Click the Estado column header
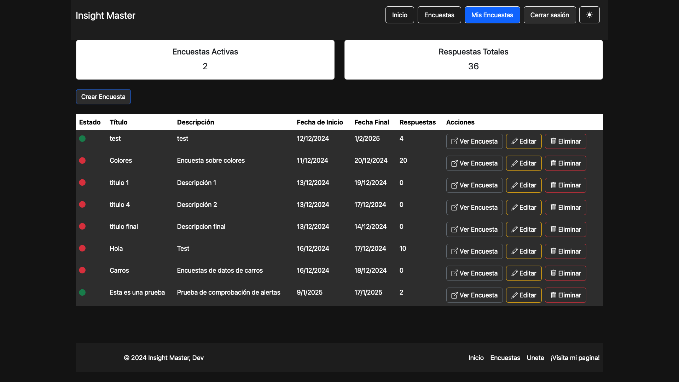Image resolution: width=679 pixels, height=382 pixels. point(90,122)
